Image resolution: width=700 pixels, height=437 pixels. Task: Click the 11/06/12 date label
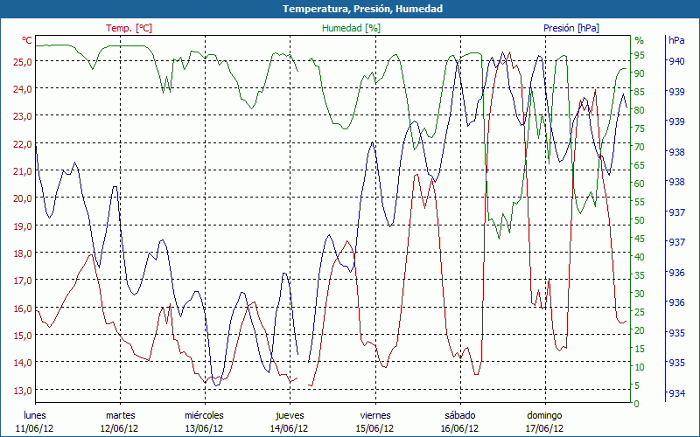35,428
